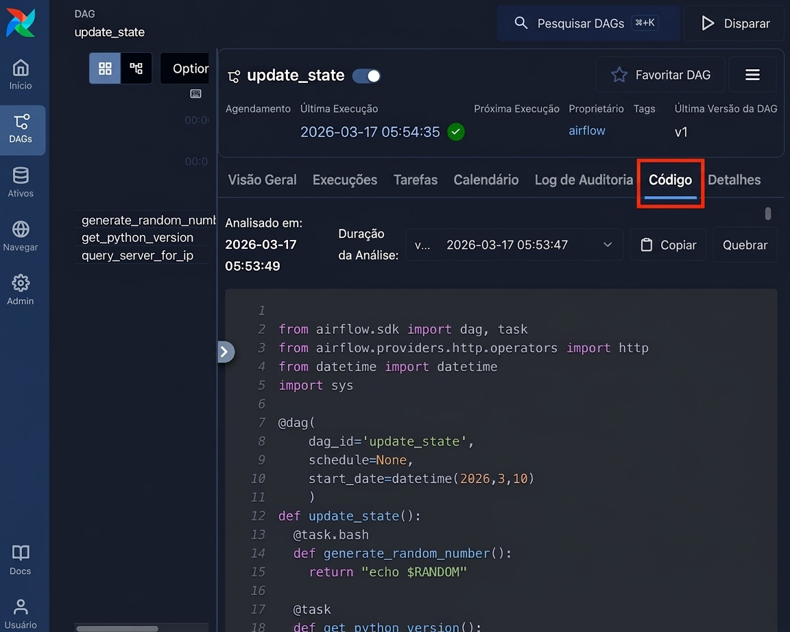This screenshot has height=632, width=790.
Task: Open the Navegar browse menu
Action: click(21, 236)
